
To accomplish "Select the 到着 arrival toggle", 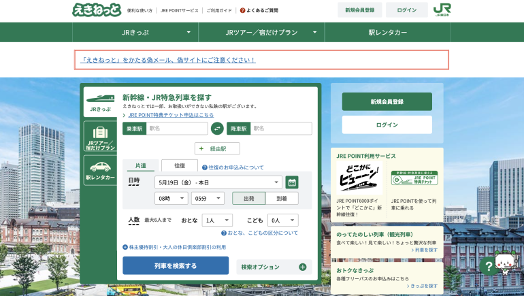I will (282, 198).
